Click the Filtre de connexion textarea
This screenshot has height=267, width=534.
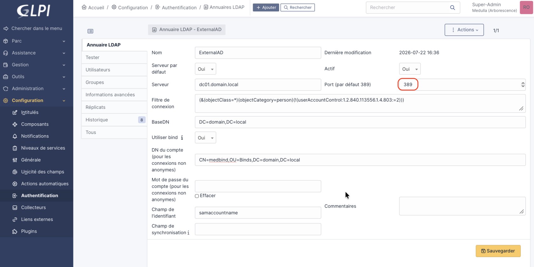[360, 103]
